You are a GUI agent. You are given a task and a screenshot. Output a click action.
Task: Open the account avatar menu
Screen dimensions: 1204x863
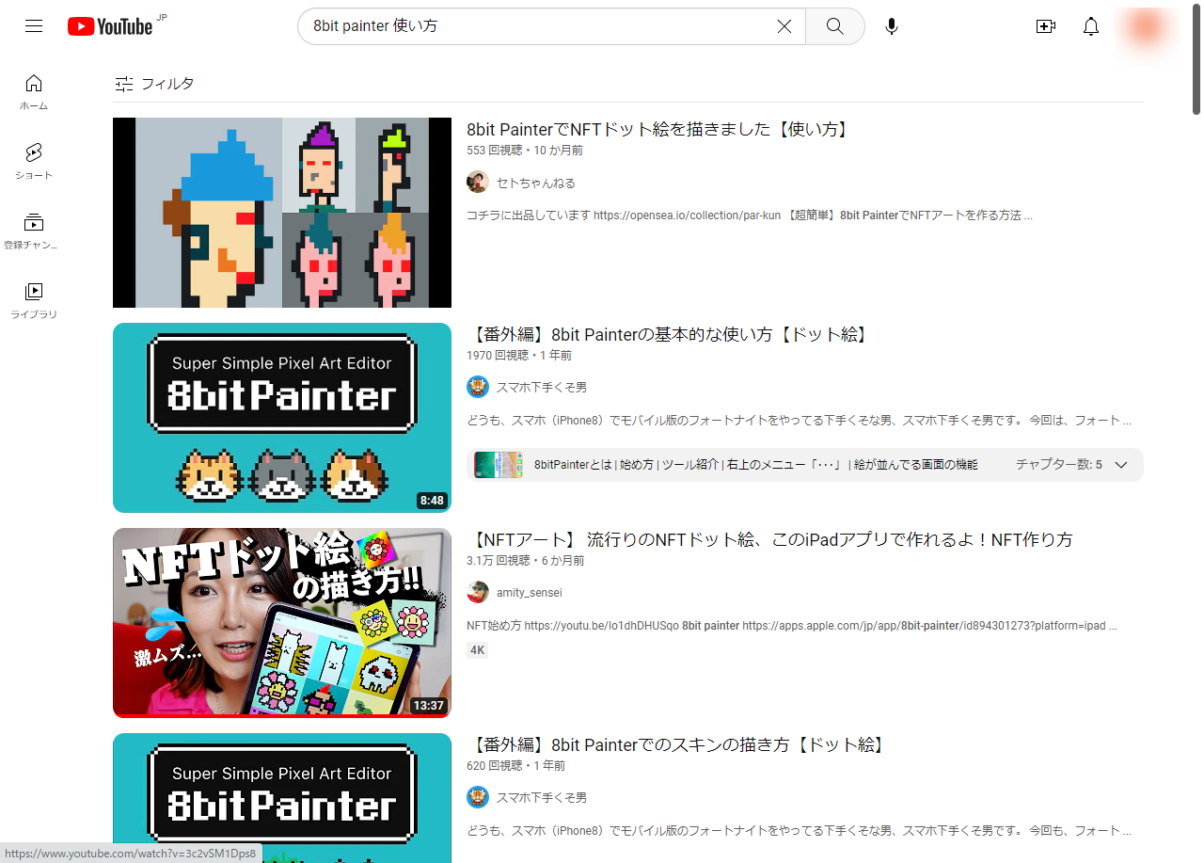(x=1146, y=26)
